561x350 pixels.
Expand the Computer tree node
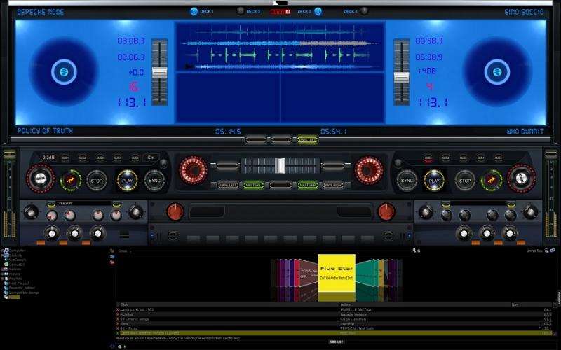(x=3, y=251)
